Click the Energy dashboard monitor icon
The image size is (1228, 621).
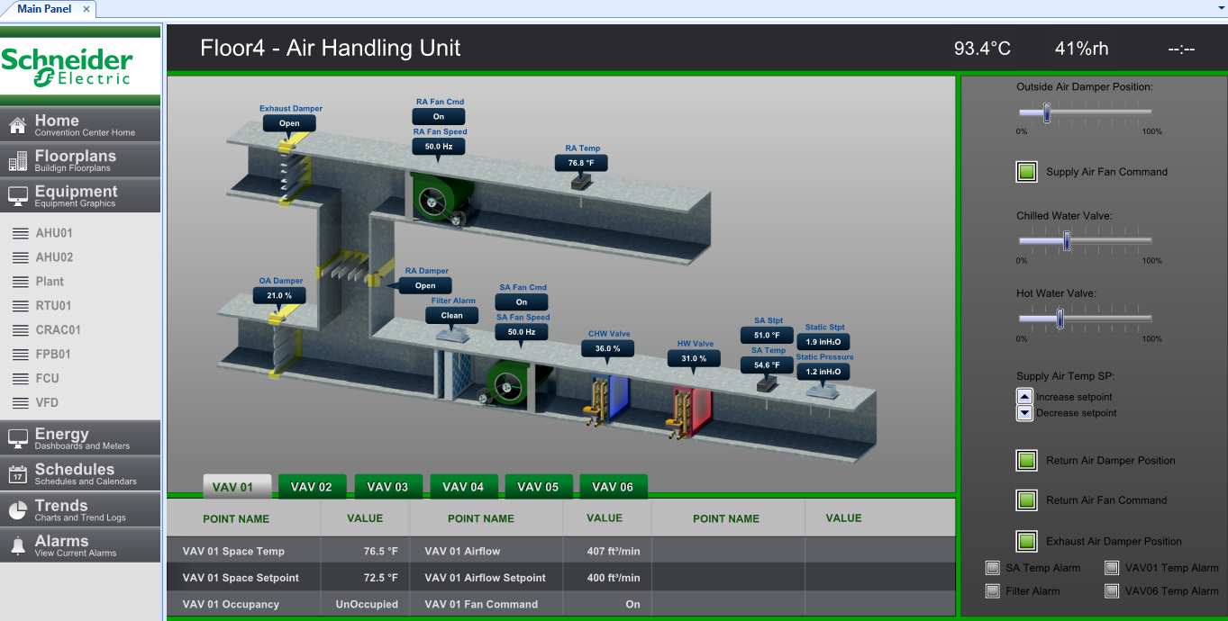click(x=17, y=438)
